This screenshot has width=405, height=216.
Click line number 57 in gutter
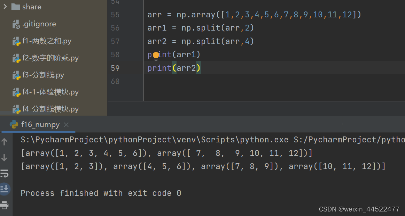pos(115,41)
